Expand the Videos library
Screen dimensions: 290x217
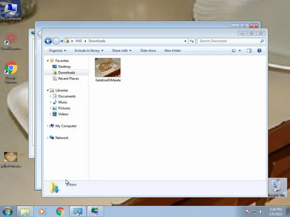(50, 114)
